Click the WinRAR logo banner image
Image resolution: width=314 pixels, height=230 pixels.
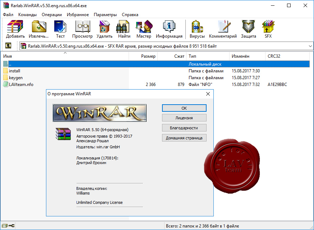(x=100, y=113)
